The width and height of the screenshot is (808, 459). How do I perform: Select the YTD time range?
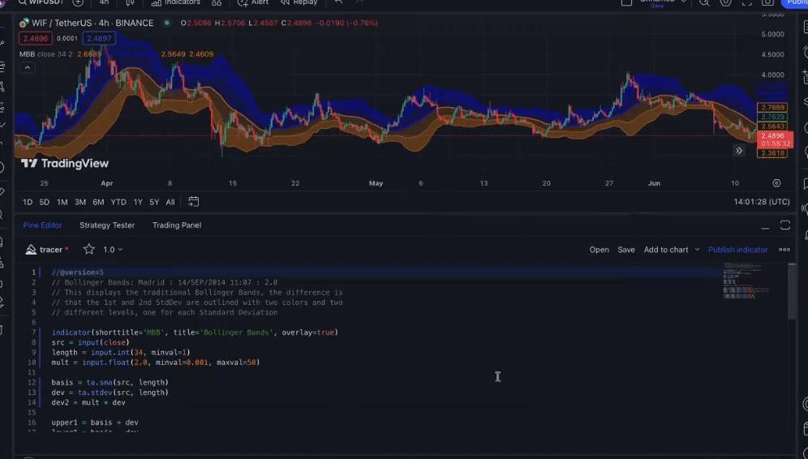118,202
